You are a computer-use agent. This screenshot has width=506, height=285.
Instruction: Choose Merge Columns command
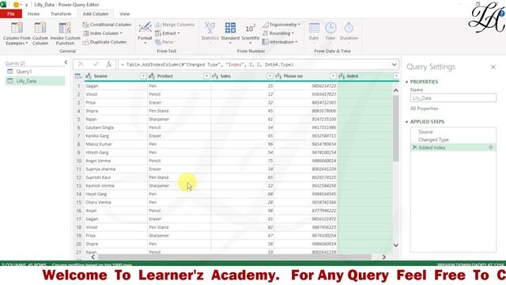[175, 25]
